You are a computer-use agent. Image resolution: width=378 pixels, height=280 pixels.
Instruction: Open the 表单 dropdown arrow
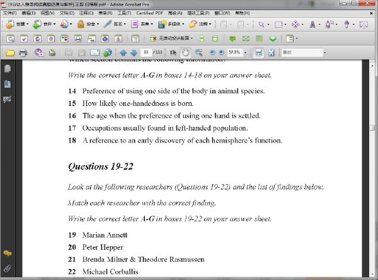pos(152,24)
